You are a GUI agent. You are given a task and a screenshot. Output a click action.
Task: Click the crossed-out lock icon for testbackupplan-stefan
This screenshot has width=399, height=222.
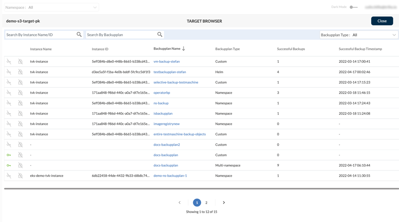(20, 72)
